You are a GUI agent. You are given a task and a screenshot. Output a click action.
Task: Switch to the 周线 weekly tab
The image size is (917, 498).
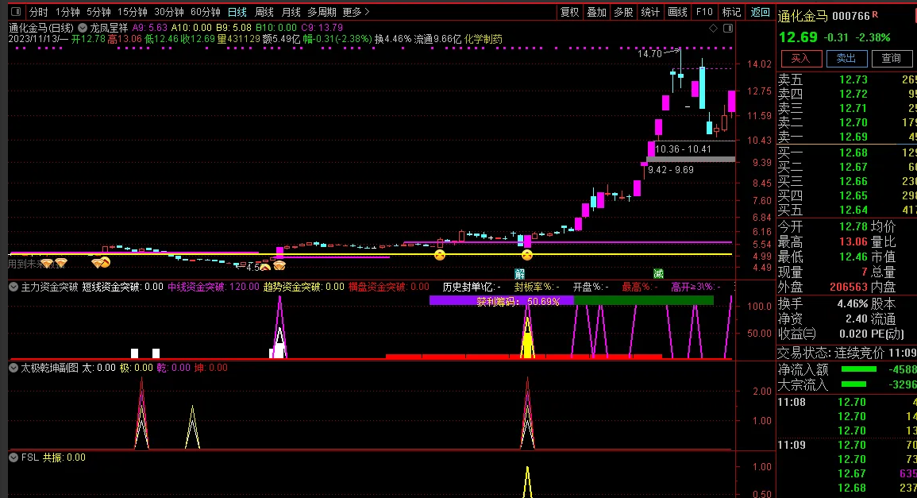(264, 12)
